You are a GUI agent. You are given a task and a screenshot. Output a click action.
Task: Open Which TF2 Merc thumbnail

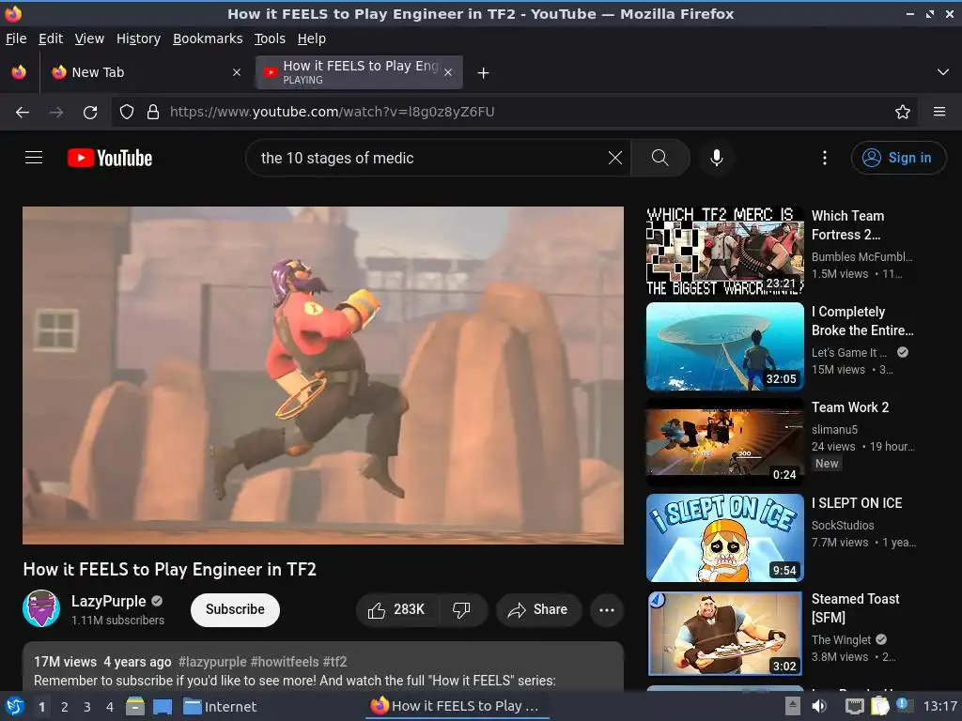click(725, 252)
